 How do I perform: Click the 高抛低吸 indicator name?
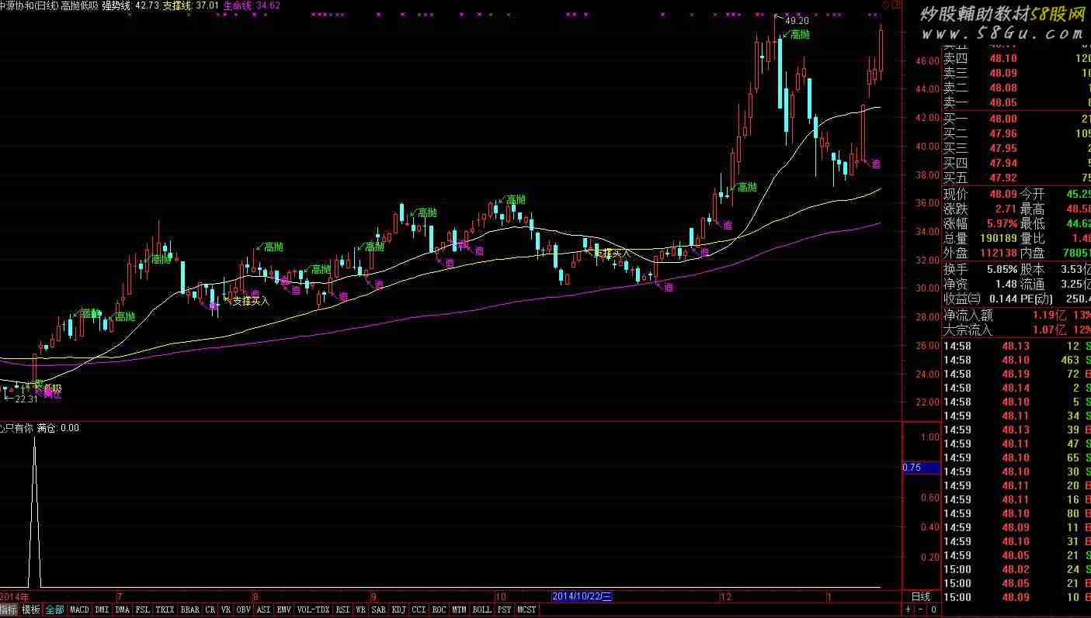point(80,5)
